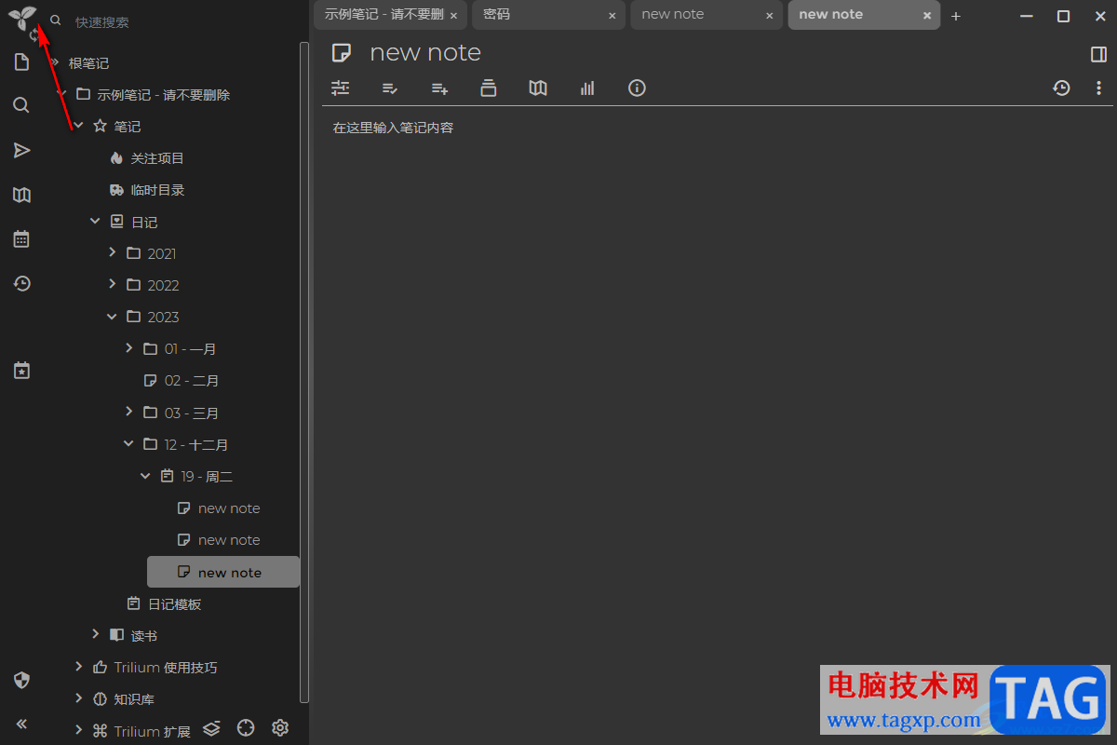Image resolution: width=1117 pixels, height=745 pixels.
Task: Expand the 2021 folder
Action: 112,253
